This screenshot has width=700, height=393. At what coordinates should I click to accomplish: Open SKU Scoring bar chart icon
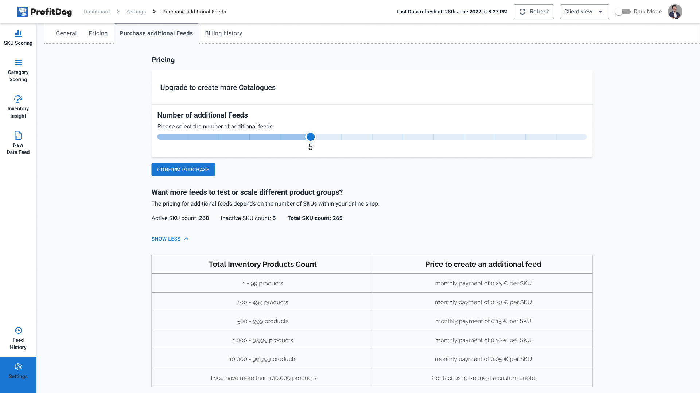click(x=18, y=33)
